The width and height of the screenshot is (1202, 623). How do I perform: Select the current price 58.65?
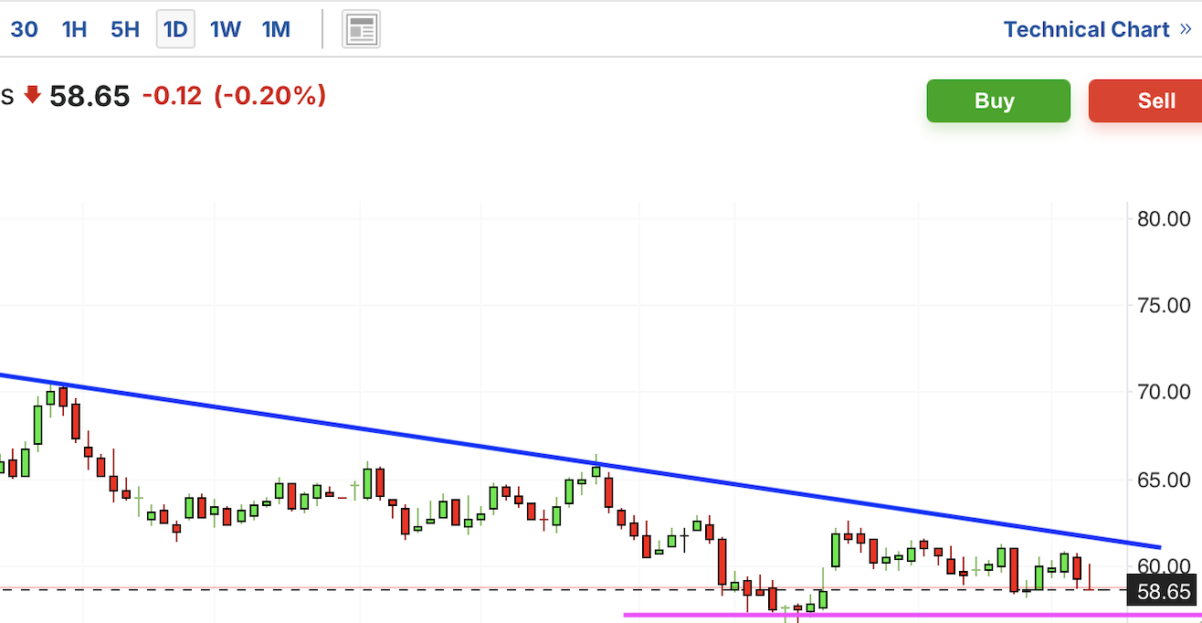(90, 96)
